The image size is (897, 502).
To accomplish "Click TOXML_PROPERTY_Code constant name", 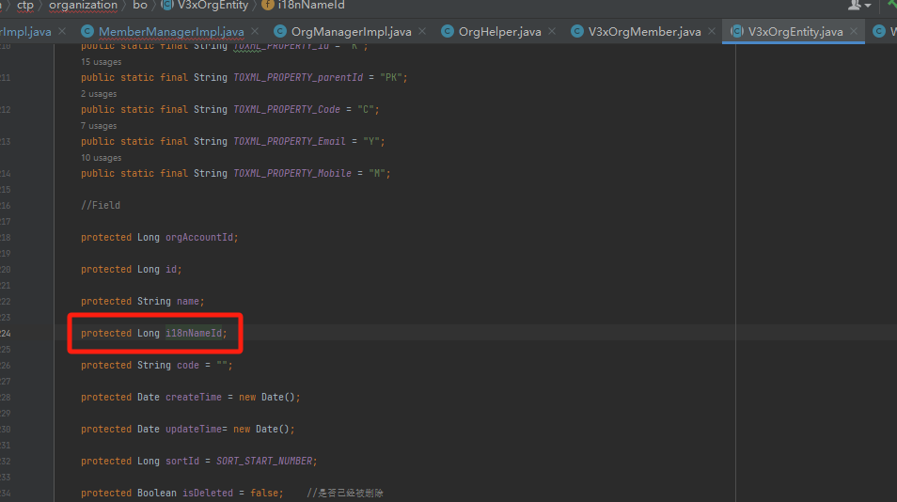I will click(x=287, y=109).
